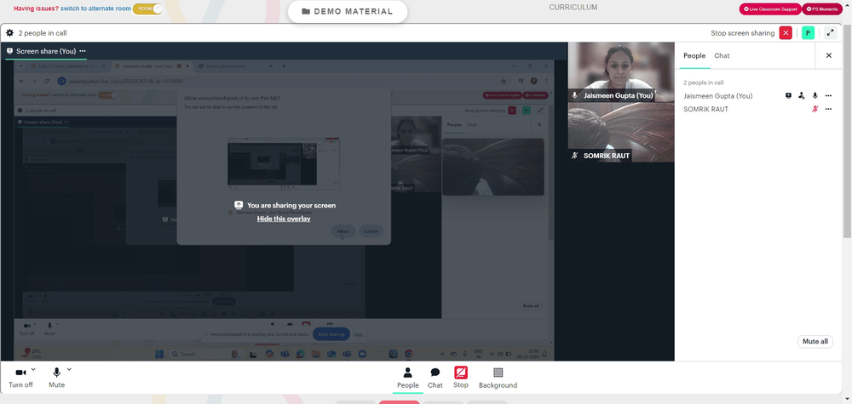The image size is (852, 404).
Task: Open call settings gear icon
Action: (x=9, y=33)
